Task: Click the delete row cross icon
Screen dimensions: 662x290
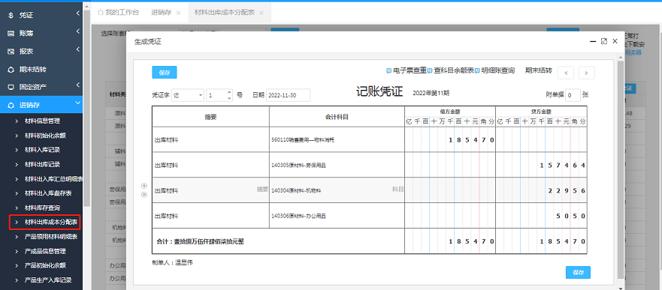Action: pyautogui.click(x=144, y=194)
